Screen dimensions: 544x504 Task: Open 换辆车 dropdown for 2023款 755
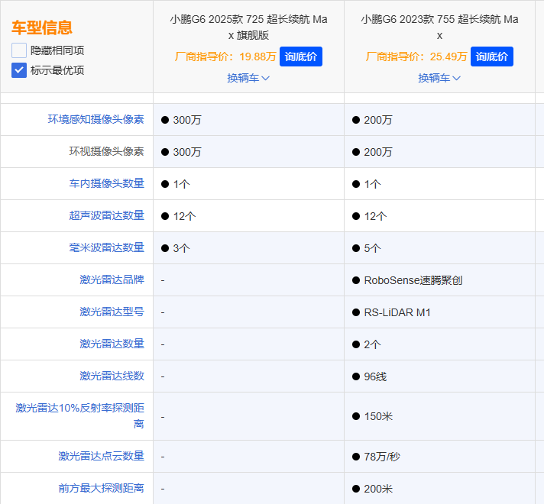(439, 78)
